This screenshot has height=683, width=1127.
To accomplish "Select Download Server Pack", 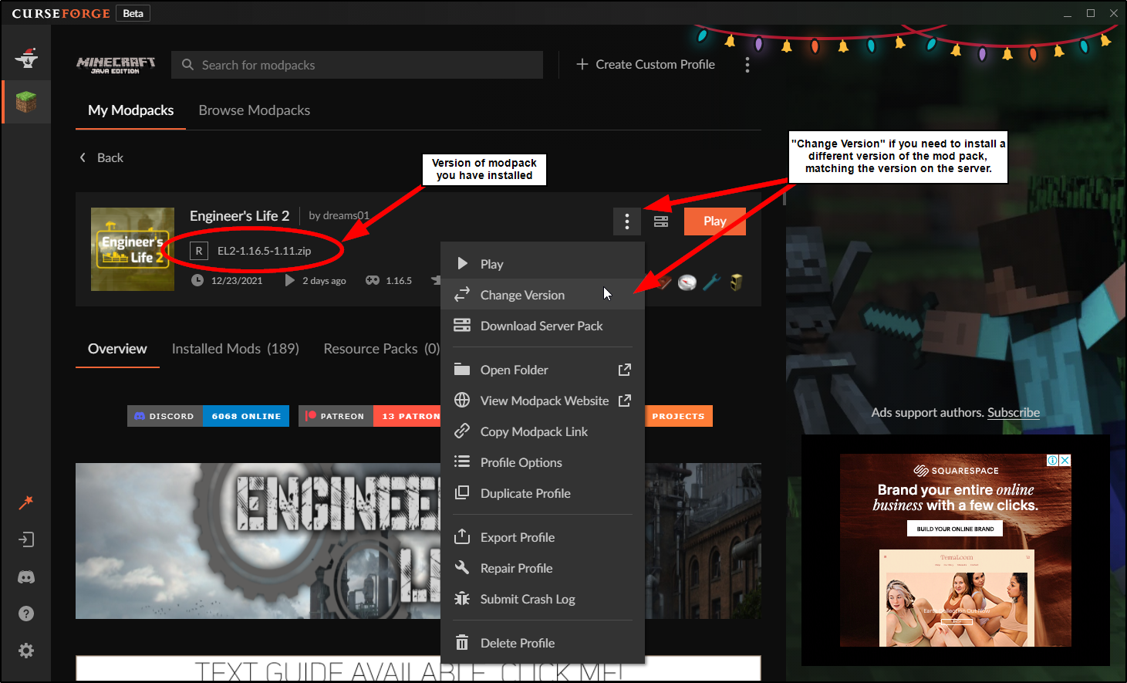I will (x=542, y=326).
